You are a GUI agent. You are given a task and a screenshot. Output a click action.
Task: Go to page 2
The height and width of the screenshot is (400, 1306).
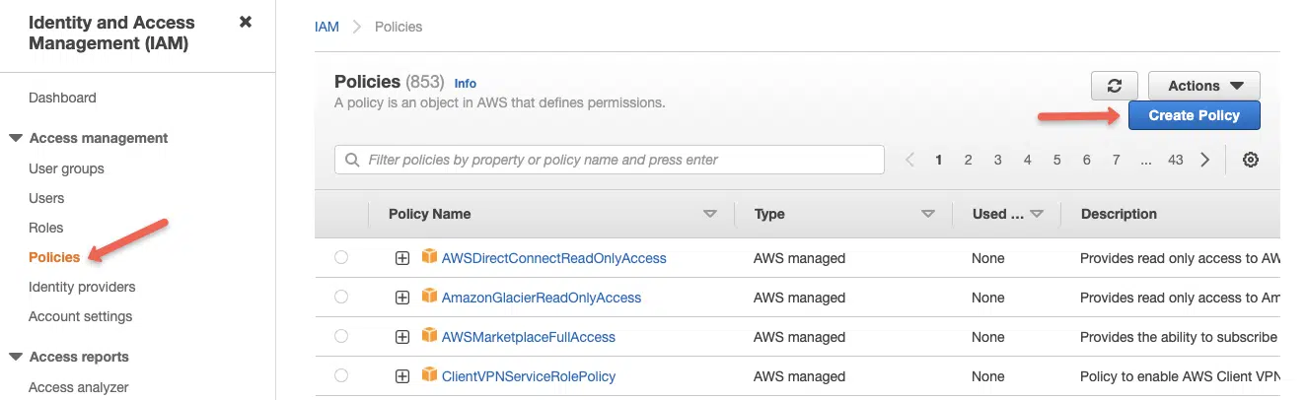(969, 160)
